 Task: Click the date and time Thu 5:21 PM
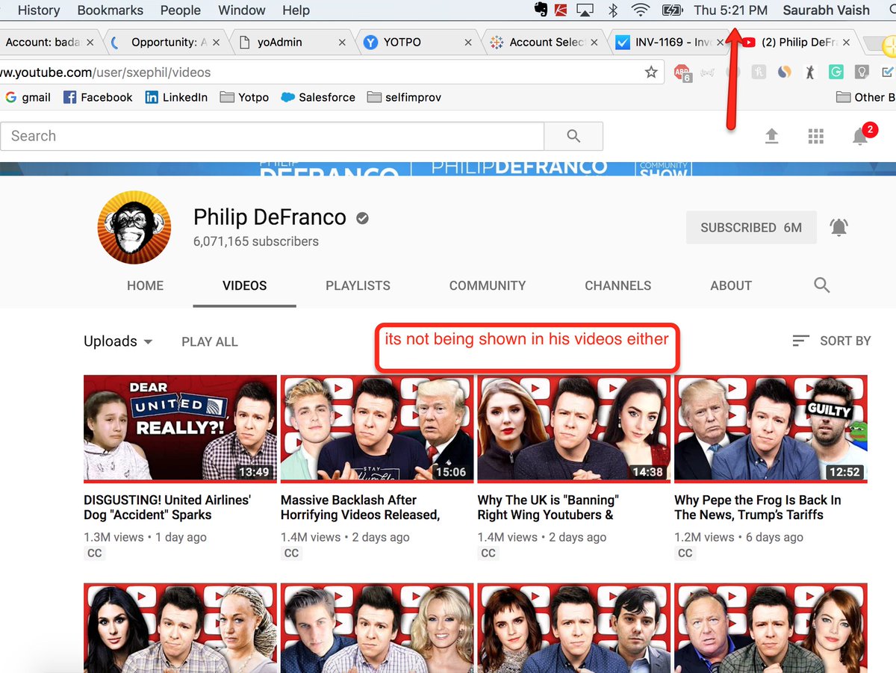pyautogui.click(x=730, y=10)
